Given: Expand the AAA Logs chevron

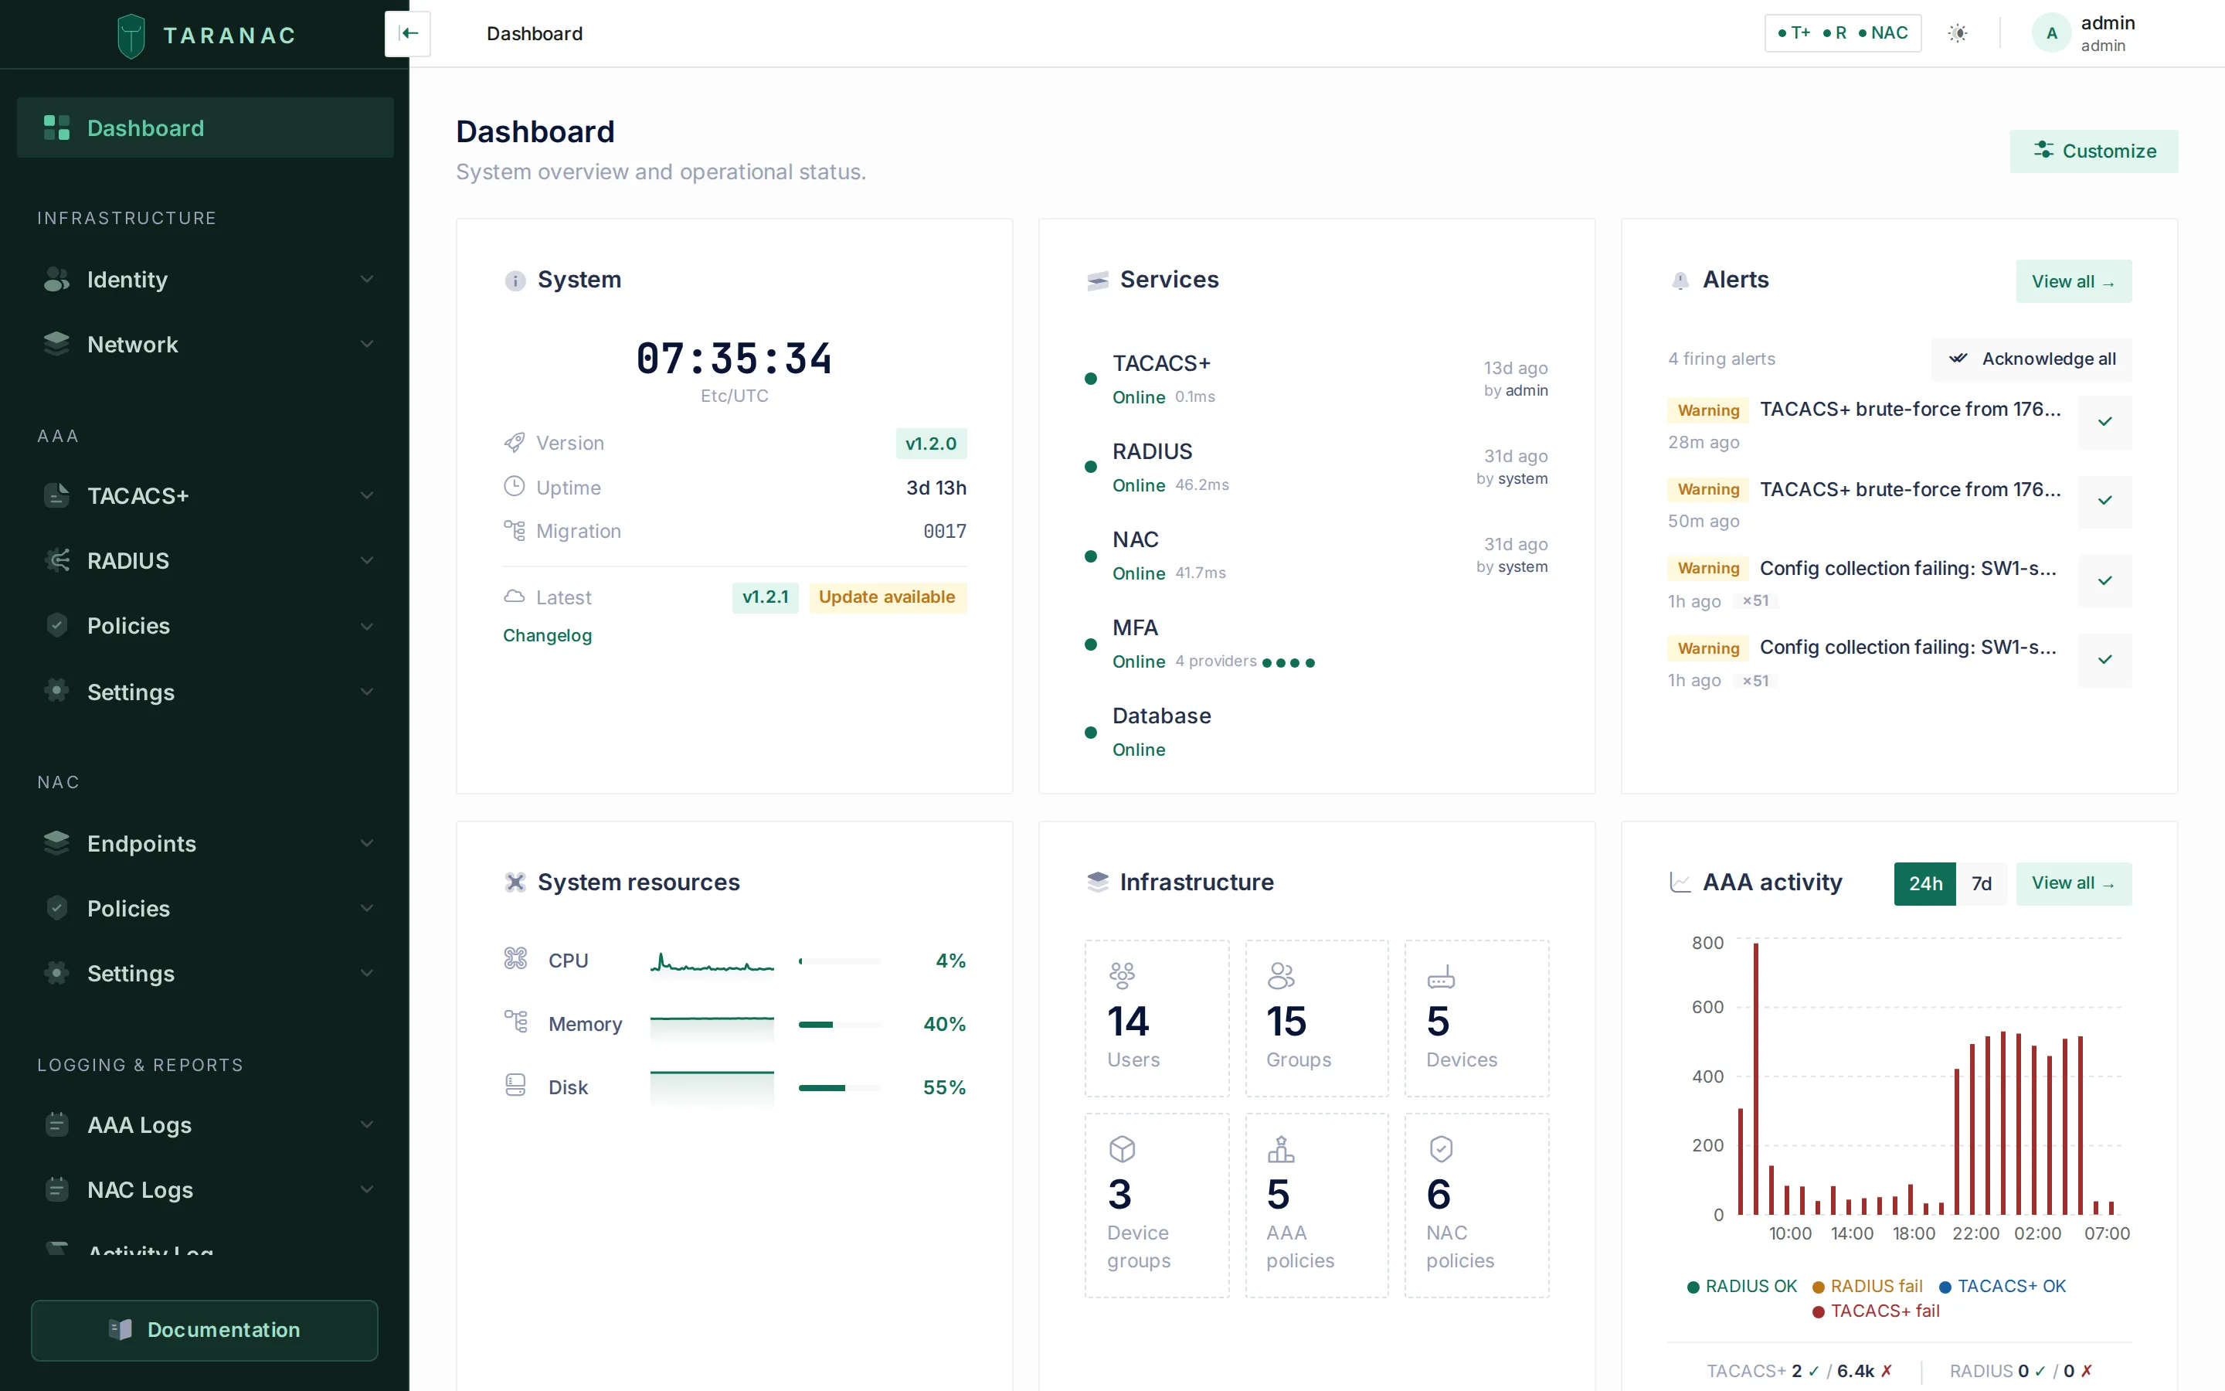Looking at the screenshot, I should click(367, 1124).
